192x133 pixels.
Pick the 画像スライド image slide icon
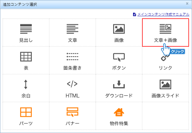coord(165,84)
